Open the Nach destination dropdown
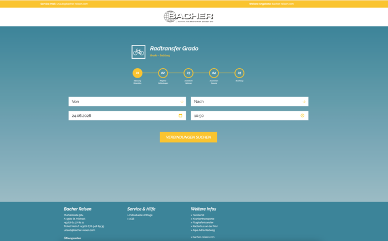Screen dimensions: 388x241 (249, 101)
